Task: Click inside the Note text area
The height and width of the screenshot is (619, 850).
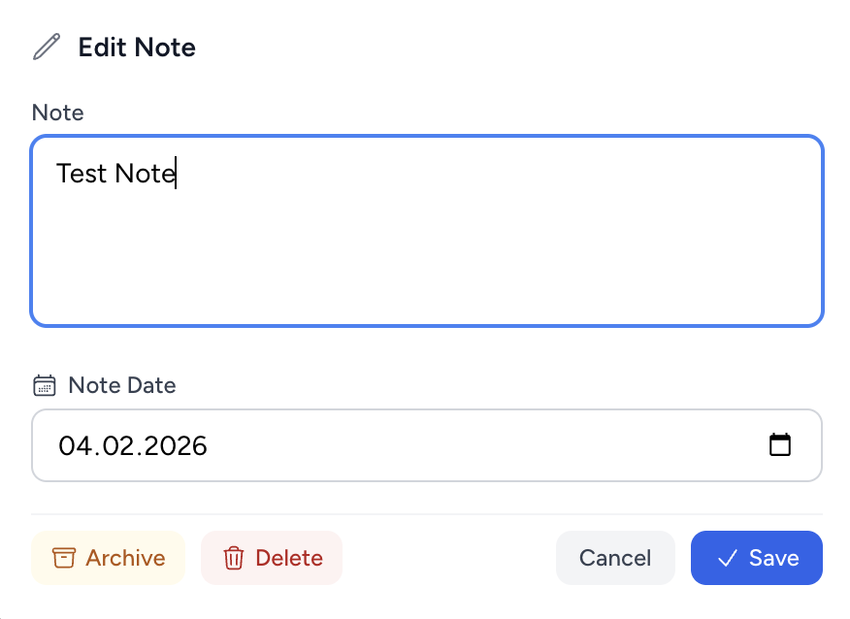Action: (x=427, y=231)
